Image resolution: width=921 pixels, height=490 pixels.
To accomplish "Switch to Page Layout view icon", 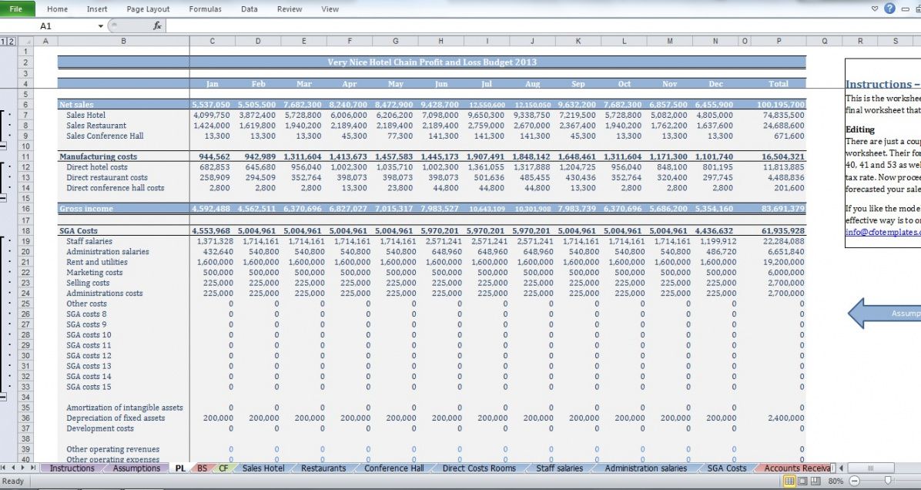I will tap(802, 482).
